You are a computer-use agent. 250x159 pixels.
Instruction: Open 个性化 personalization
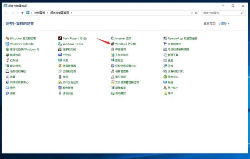tap(64, 55)
